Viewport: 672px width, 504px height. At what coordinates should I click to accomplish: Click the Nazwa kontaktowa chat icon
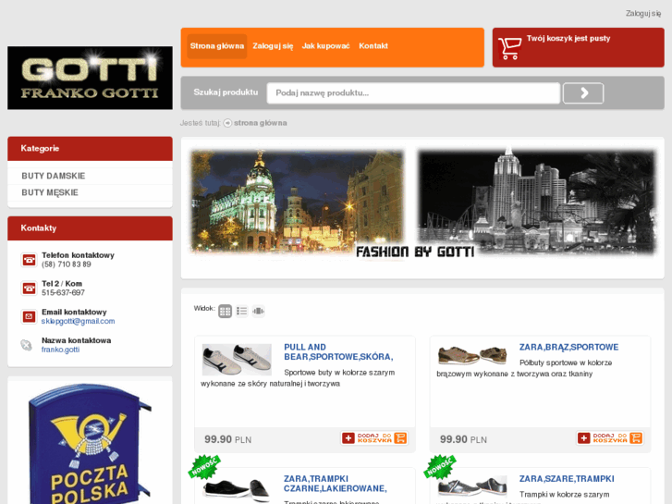coord(27,345)
